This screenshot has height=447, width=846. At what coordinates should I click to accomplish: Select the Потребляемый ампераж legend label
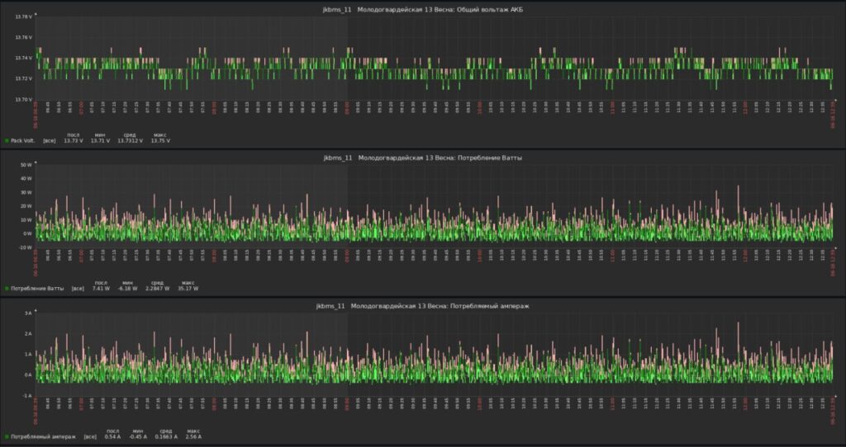click(x=43, y=437)
